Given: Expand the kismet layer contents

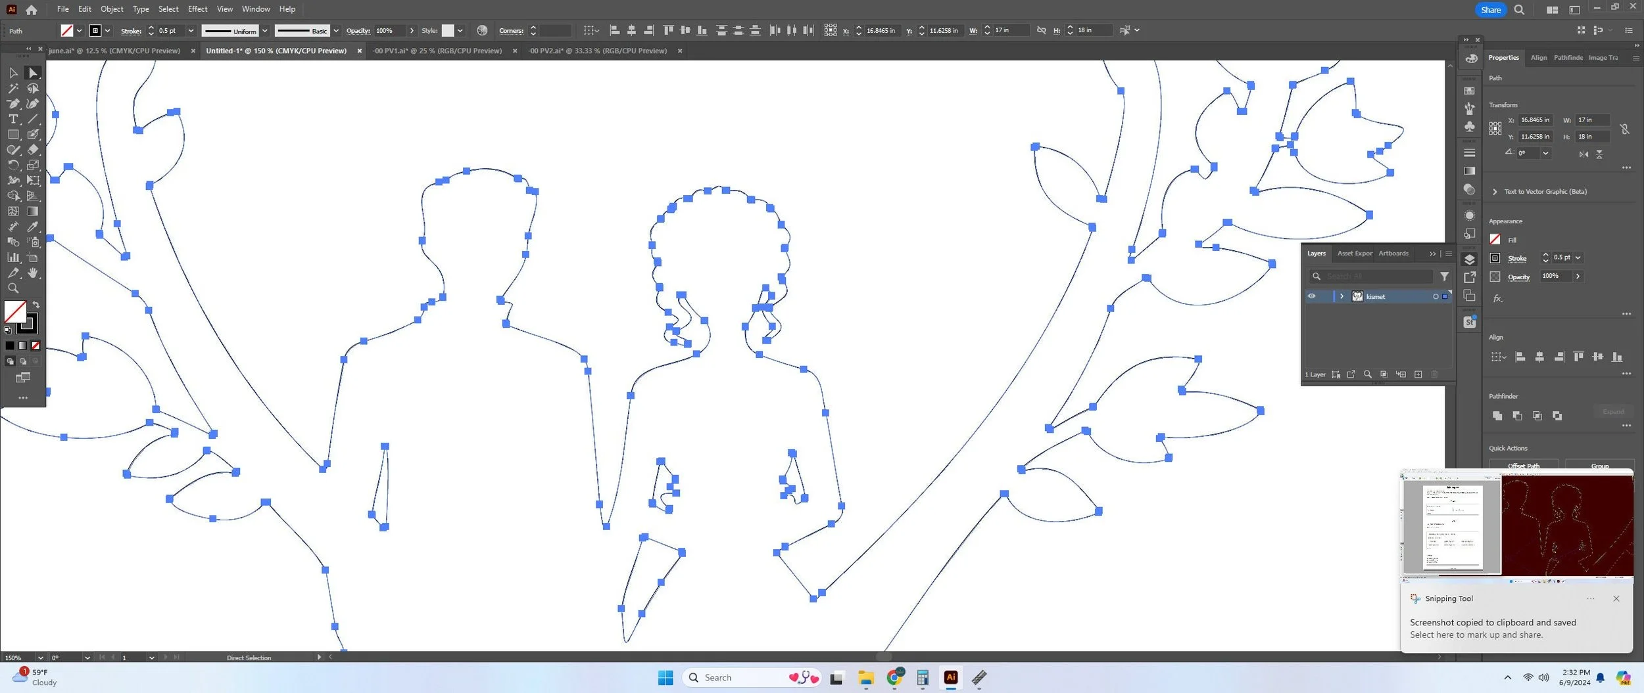Looking at the screenshot, I should 1342,296.
